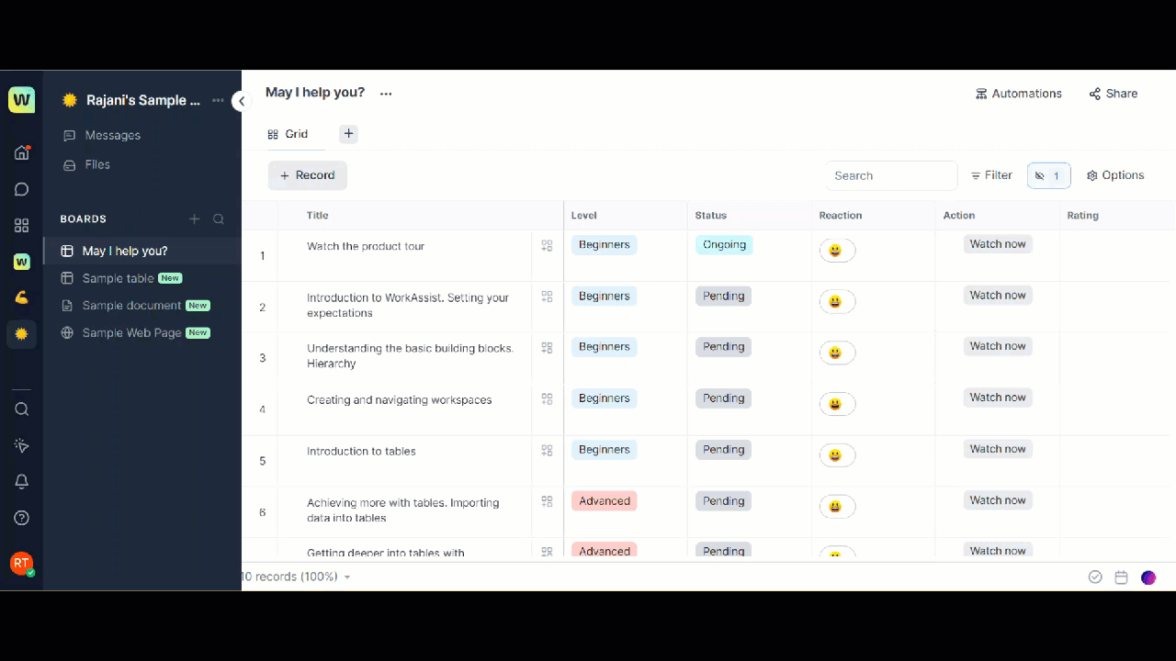The image size is (1176, 661).
Task: Open the help question mark icon
Action: point(22,518)
